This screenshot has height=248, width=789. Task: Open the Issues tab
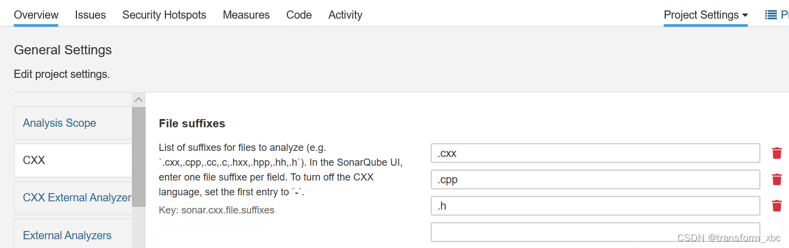(x=90, y=15)
